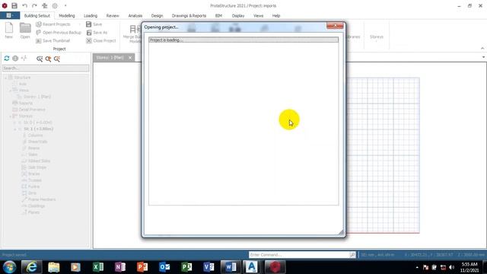
Task: Focus the structure tree Search field
Action: click(x=46, y=68)
